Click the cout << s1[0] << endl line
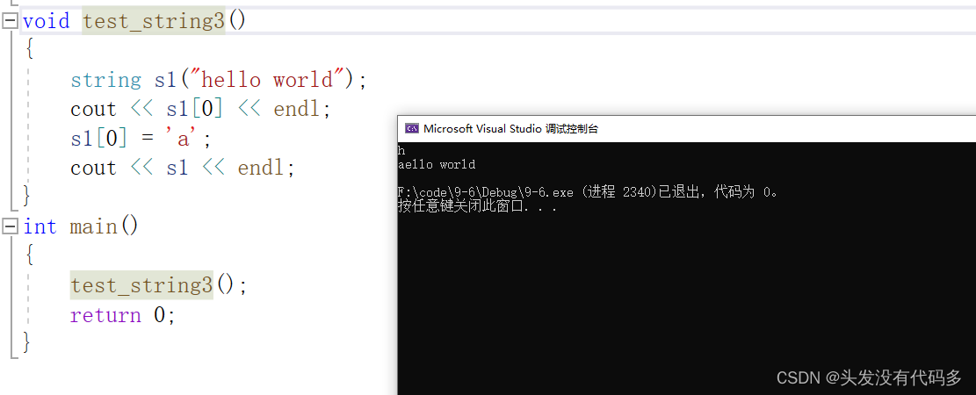Viewport: 976px width, 395px height. point(200,110)
